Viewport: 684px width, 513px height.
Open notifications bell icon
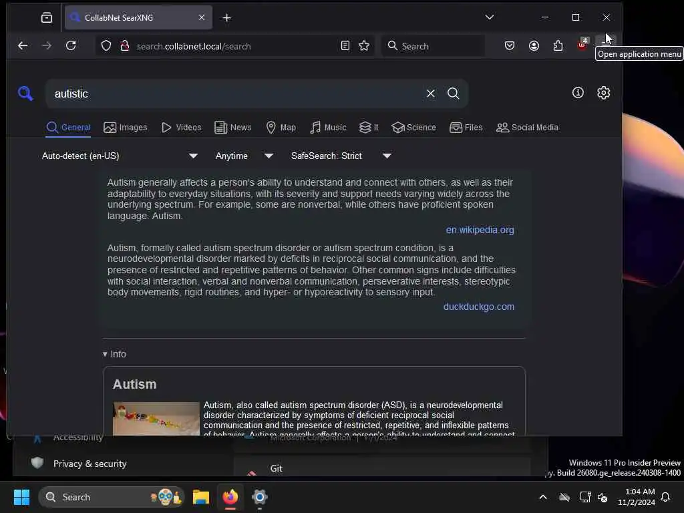point(666,497)
